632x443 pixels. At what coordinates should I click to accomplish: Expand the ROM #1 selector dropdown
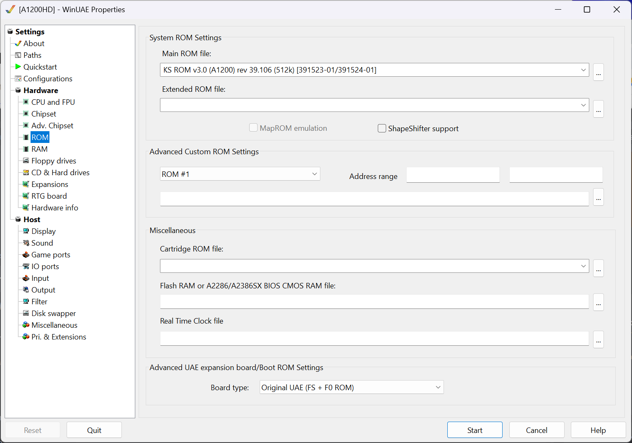click(314, 174)
